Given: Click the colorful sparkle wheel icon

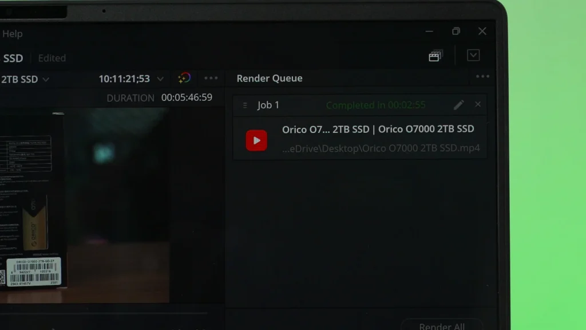Looking at the screenshot, I should click(x=184, y=78).
